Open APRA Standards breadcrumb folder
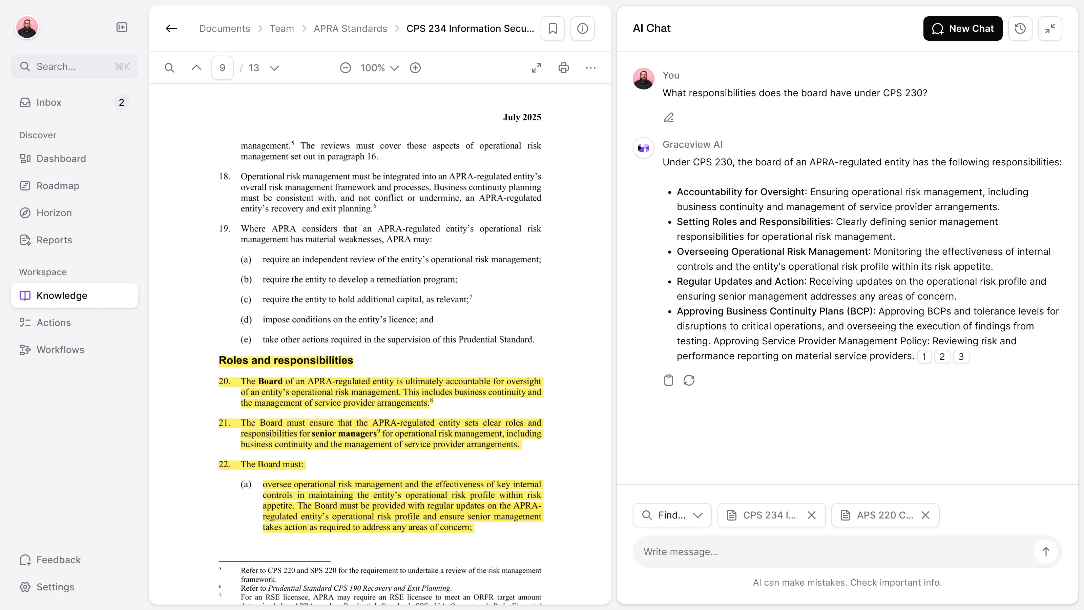This screenshot has height=610, width=1084. 350,28
